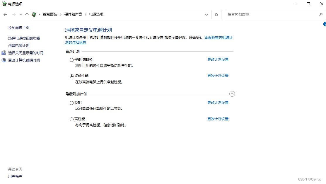Click the Back navigation arrow
The image size is (326, 184).
click(x=5, y=15)
